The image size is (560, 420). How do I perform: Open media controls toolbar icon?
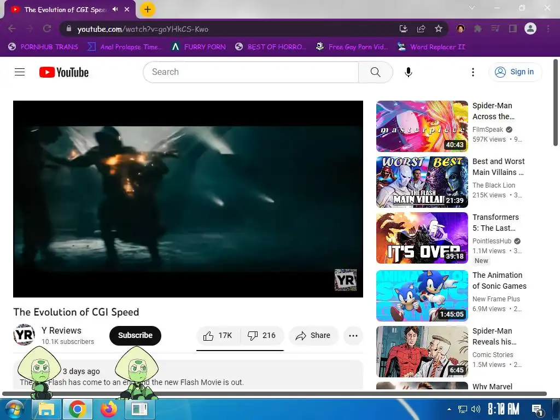coord(495,28)
